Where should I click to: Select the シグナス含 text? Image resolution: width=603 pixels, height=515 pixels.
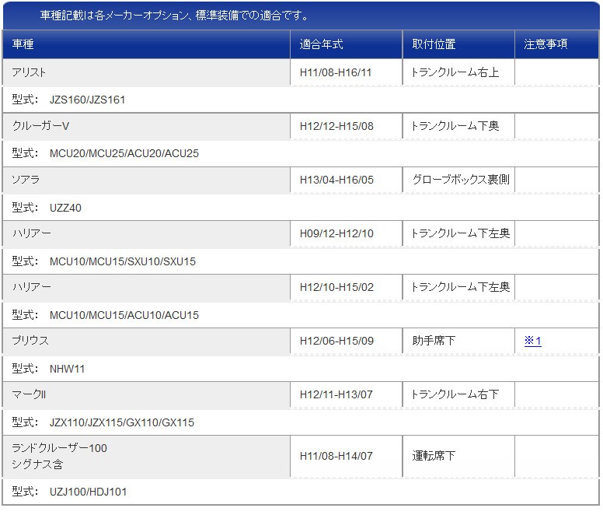[x=37, y=464]
